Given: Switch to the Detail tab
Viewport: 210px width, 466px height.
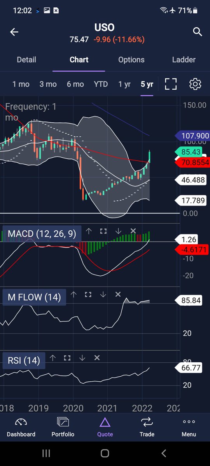Looking at the screenshot, I should click(26, 60).
